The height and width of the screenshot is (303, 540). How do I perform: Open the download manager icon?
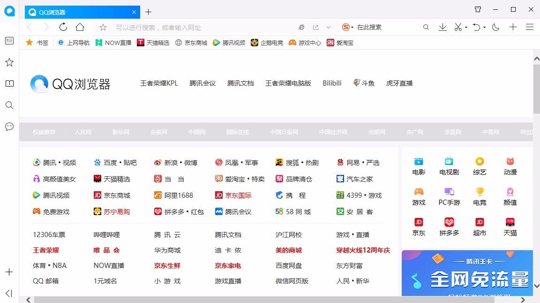click(x=442, y=27)
